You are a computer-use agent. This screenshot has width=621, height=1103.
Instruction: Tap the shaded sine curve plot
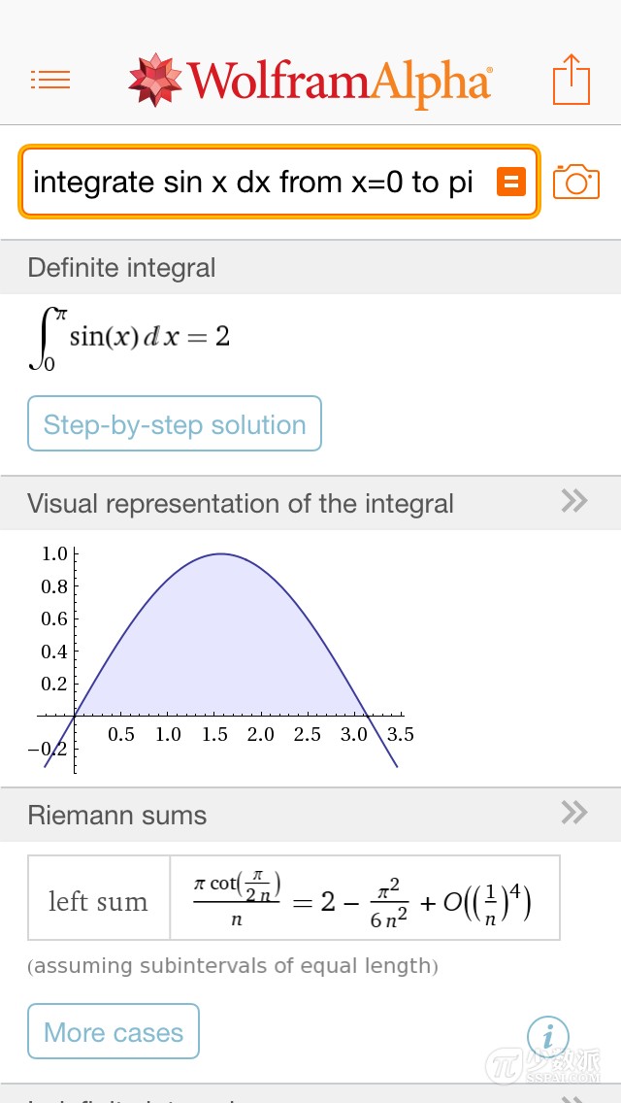221,651
